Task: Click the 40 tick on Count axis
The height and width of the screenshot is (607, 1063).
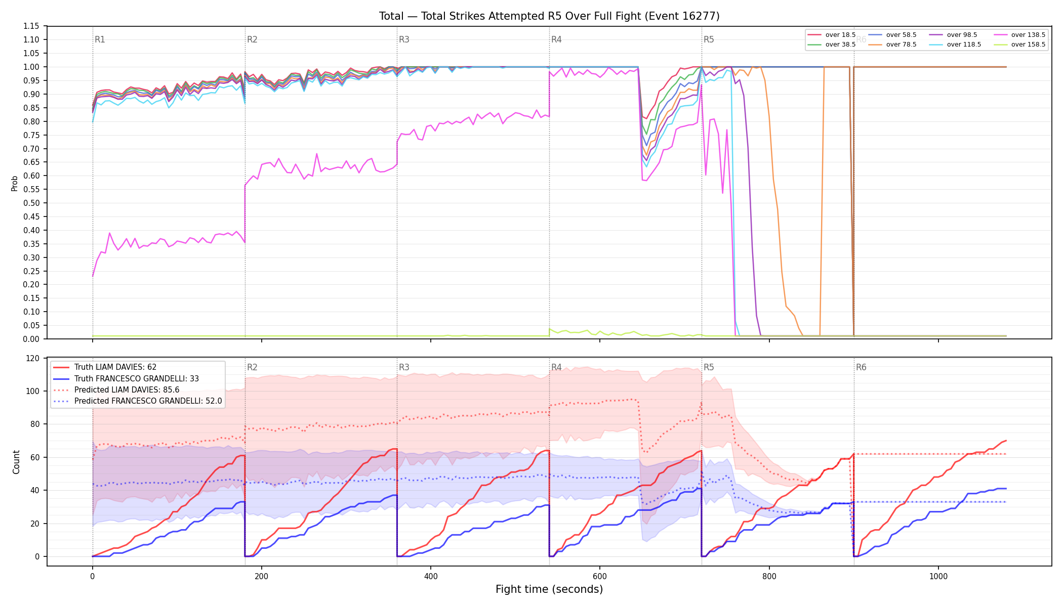Action: point(35,490)
